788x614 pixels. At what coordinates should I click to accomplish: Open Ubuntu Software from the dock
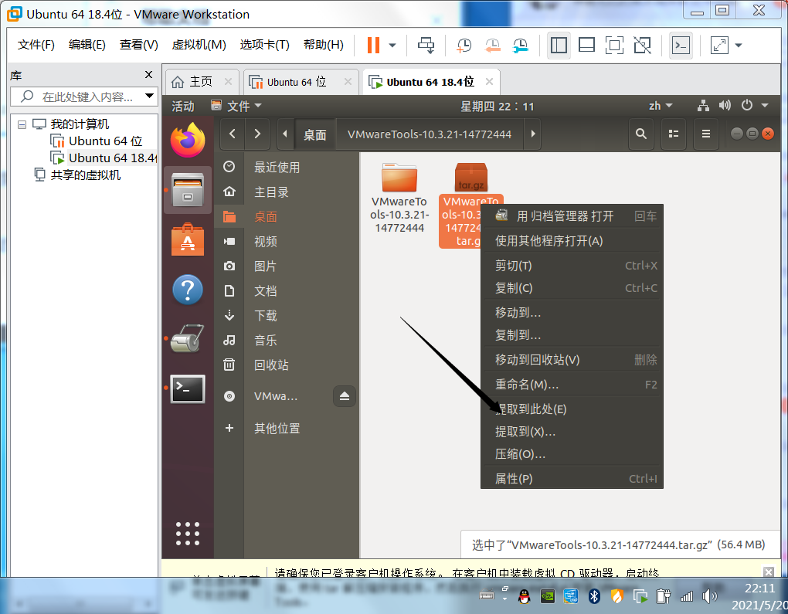click(188, 239)
